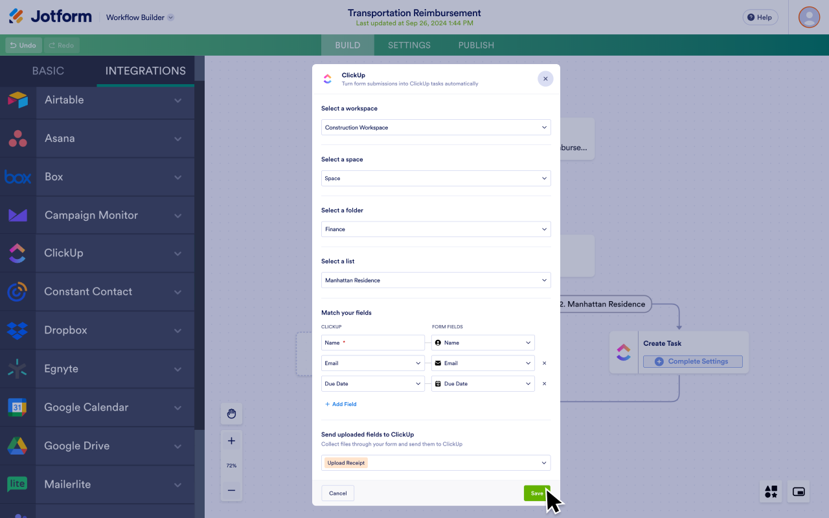
Task: Open the Upload Receipt files dropdown
Action: click(436, 463)
